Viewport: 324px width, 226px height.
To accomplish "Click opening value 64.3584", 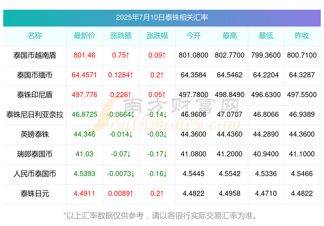I will [193, 75].
